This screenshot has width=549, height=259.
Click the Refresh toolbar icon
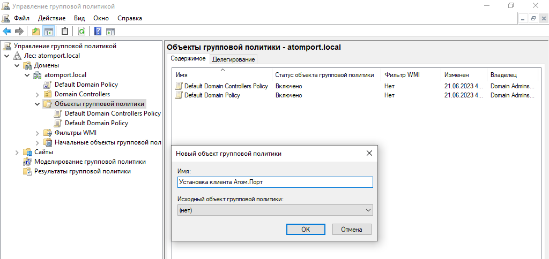pos(81,31)
